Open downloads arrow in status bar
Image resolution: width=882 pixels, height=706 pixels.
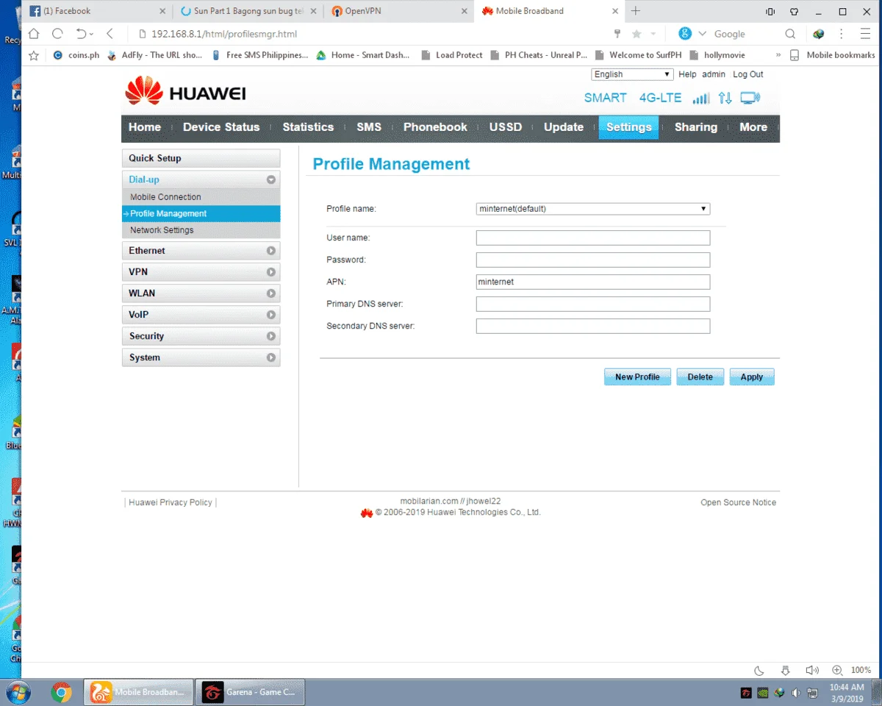tap(786, 670)
